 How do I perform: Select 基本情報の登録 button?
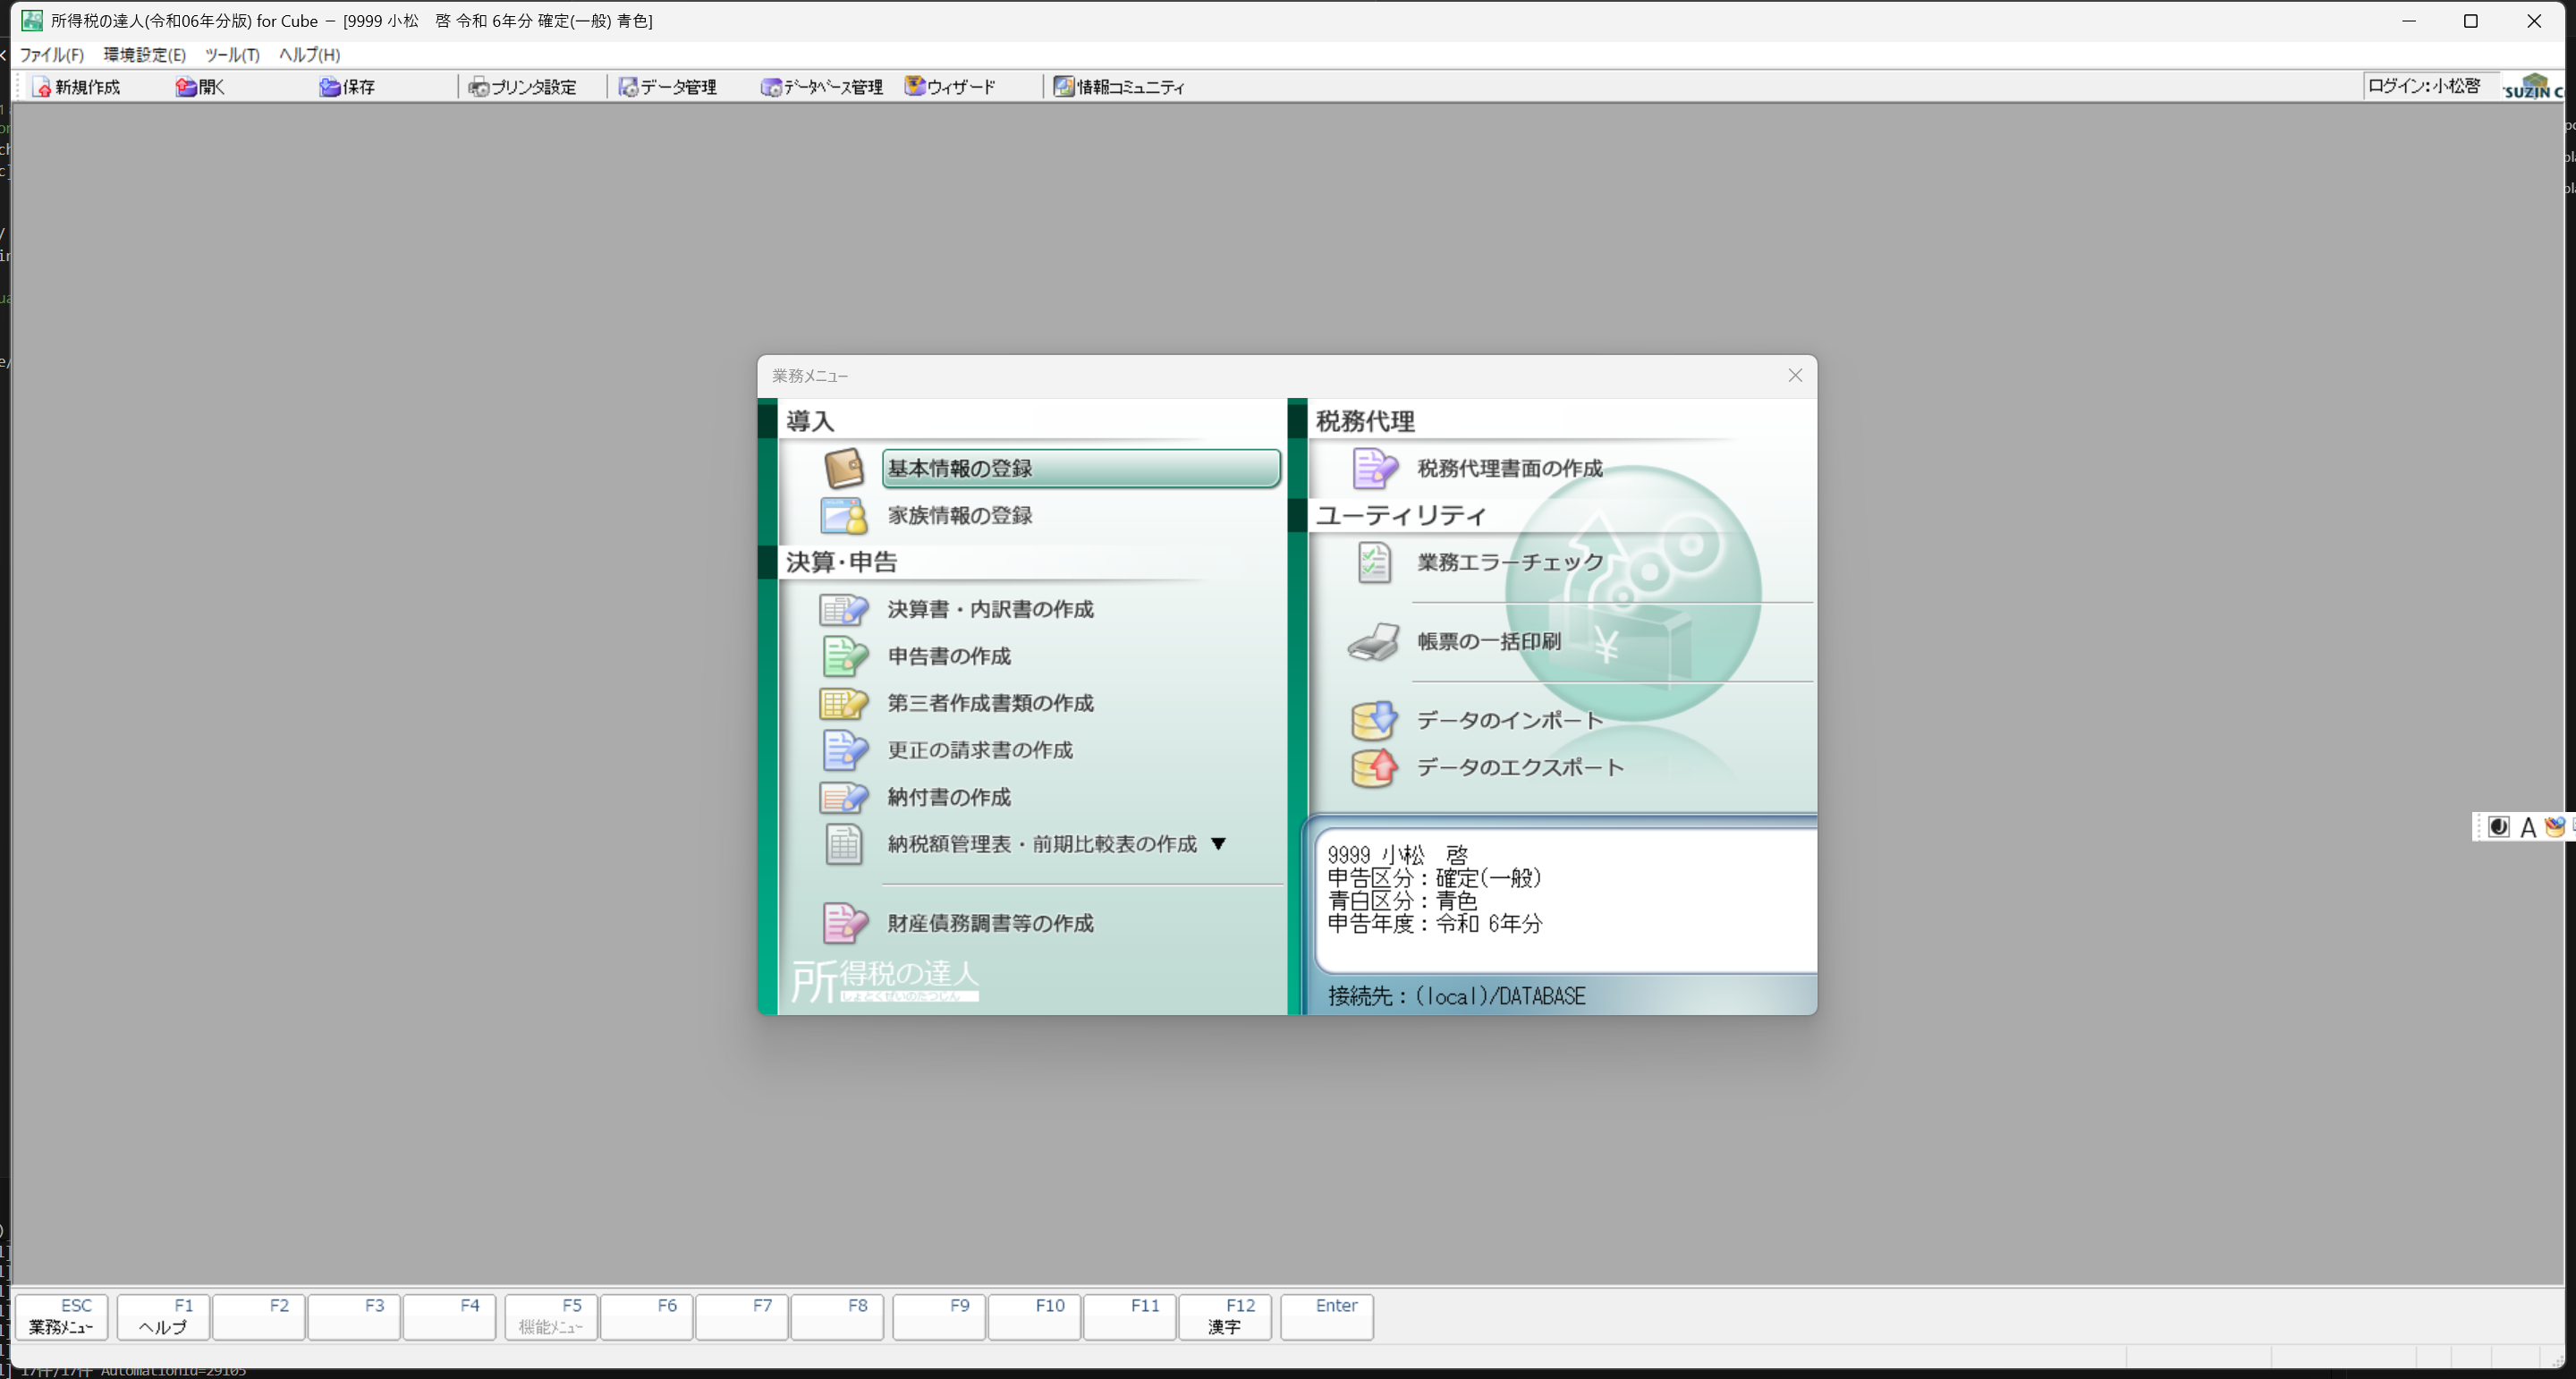click(1080, 468)
